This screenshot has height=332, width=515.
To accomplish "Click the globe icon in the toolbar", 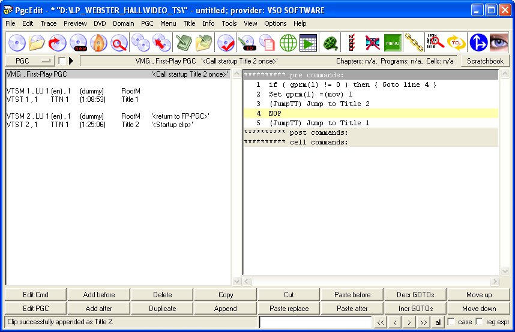I will pyautogui.click(x=288, y=43).
